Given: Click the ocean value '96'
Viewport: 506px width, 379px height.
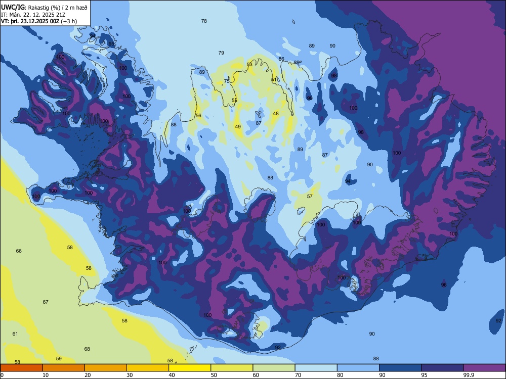Looking at the screenshot, I should pos(444,285).
